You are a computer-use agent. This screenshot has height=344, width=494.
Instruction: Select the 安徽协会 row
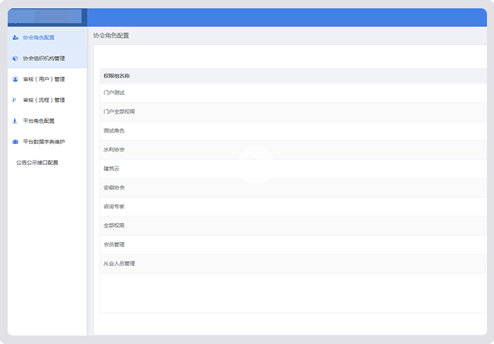[114, 188]
